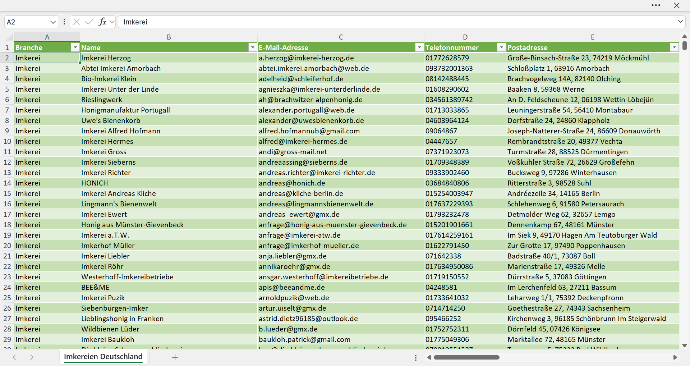Select row 14 header
Viewport: 690px width, 366px height.
tap(7, 183)
